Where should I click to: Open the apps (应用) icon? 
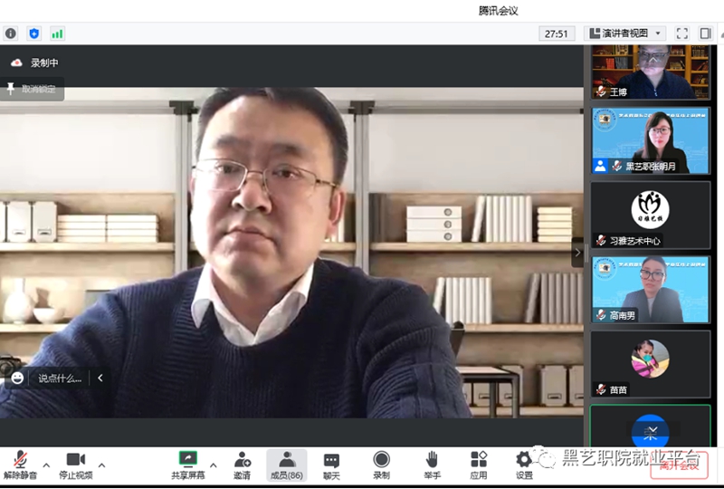(479, 465)
